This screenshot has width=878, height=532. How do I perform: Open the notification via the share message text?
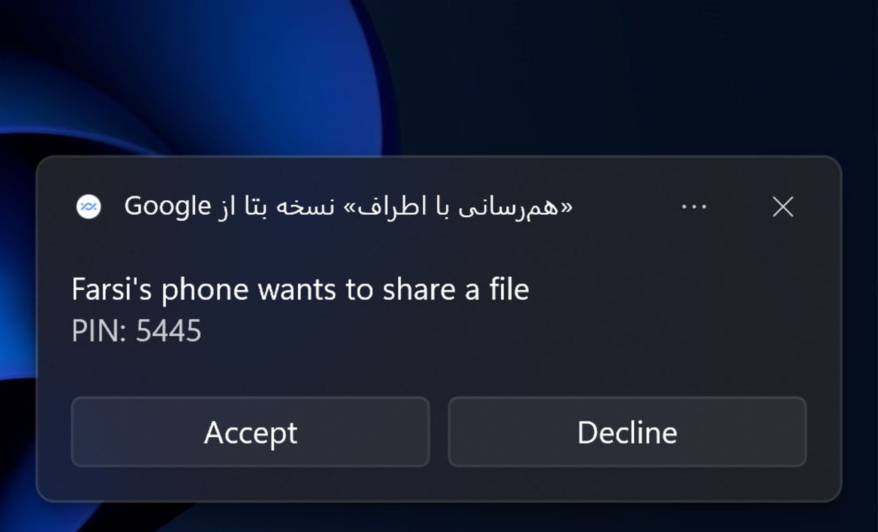[300, 290]
